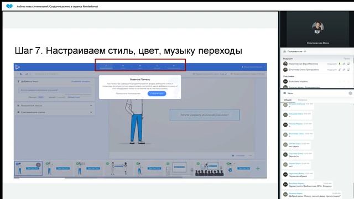Click the plus icon to add a scene
This screenshot has width=354, height=199.
click(258, 168)
